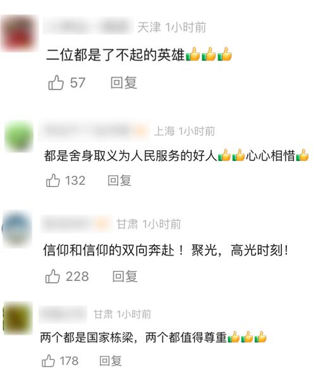Reply to the 二位都是了不起的英雄 comment

click(124, 83)
